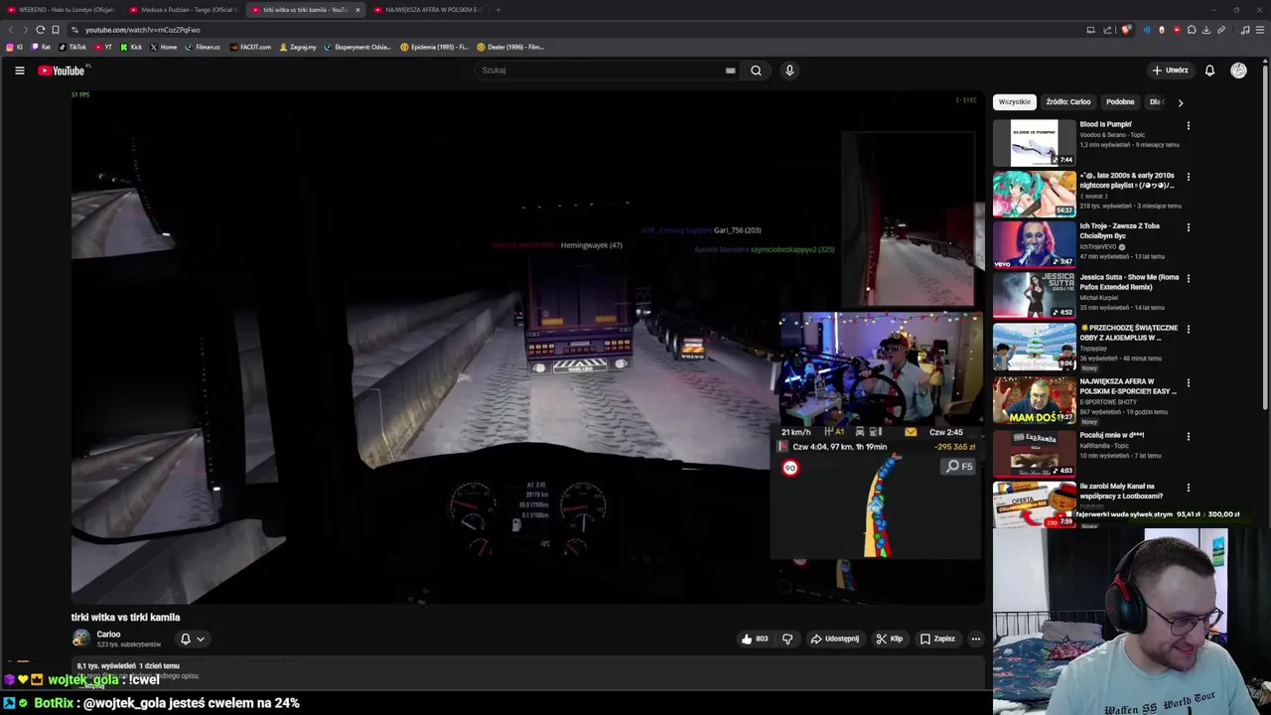The width and height of the screenshot is (1271, 715).
Task: Open NAJWIĘKSZA AFERA W POLSKIM E-SPORCIE thumbnail
Action: pos(1034,400)
